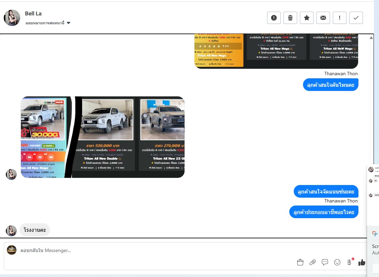Open Bell La's profile picture in header

(12, 18)
